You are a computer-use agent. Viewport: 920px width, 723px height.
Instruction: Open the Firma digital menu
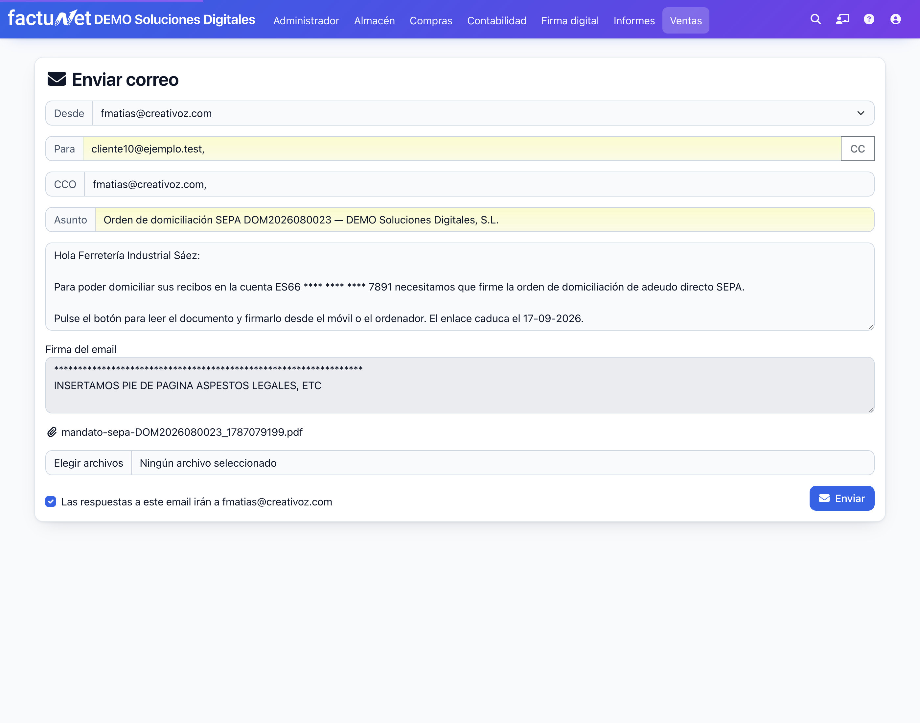[x=570, y=20]
